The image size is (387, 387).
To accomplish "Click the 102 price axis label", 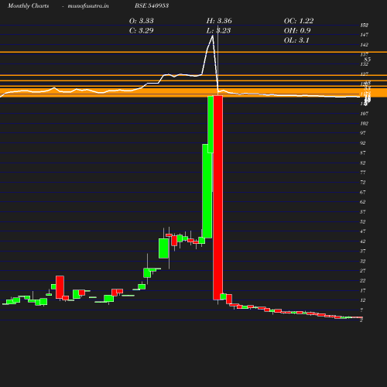I will (365, 123).
